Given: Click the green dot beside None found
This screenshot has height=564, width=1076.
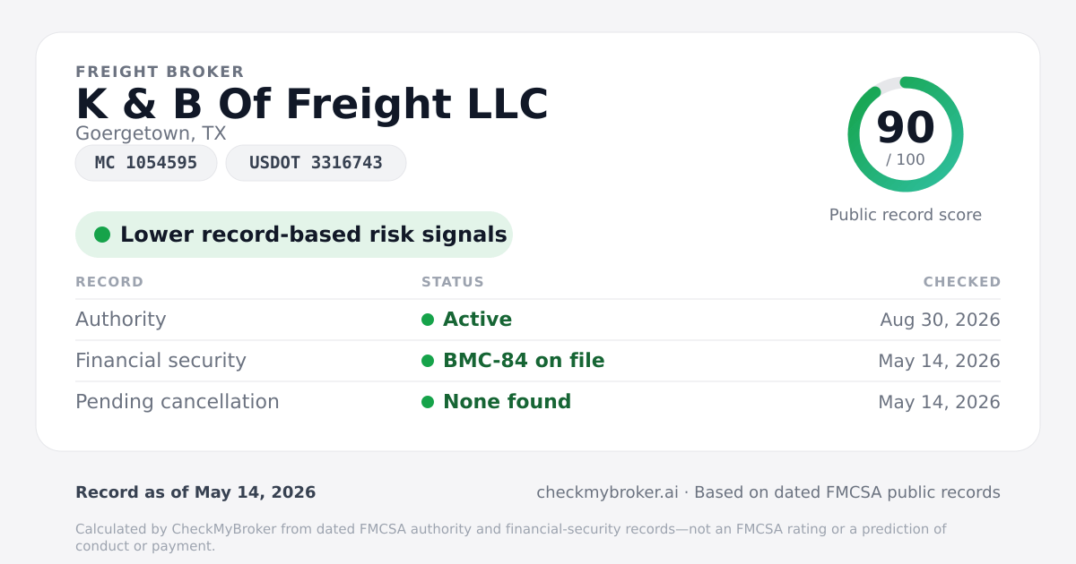Looking at the screenshot, I should point(428,402).
